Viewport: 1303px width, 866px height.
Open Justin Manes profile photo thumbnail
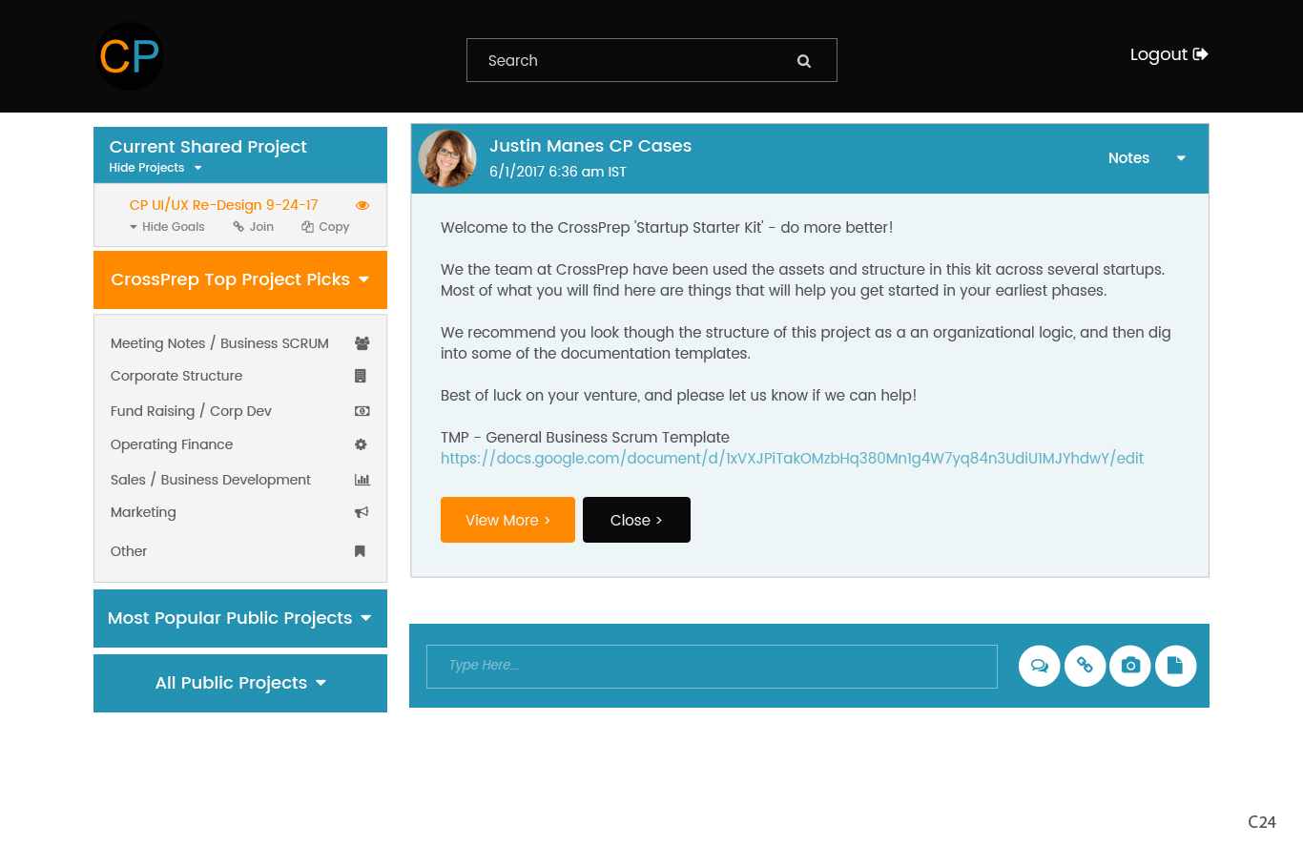[x=447, y=158]
